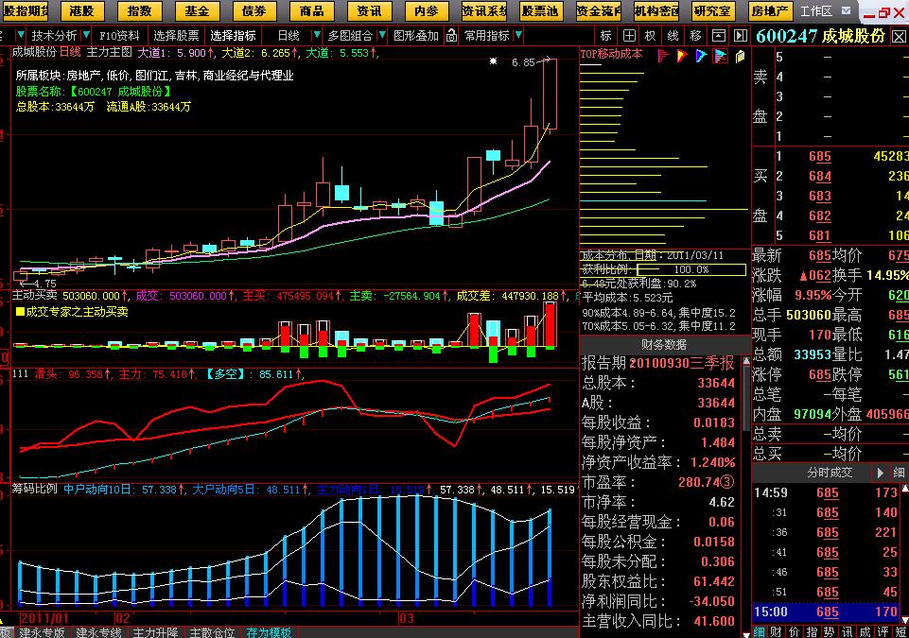The width and height of the screenshot is (909, 638).
Task: Switch to the 主散仓位 bottom tab
Action: pyautogui.click(x=212, y=632)
